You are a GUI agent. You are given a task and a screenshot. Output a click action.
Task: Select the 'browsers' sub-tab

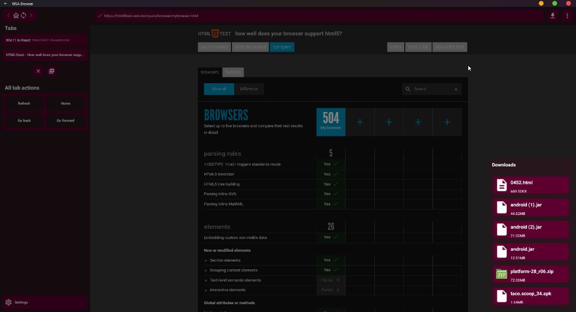(210, 72)
